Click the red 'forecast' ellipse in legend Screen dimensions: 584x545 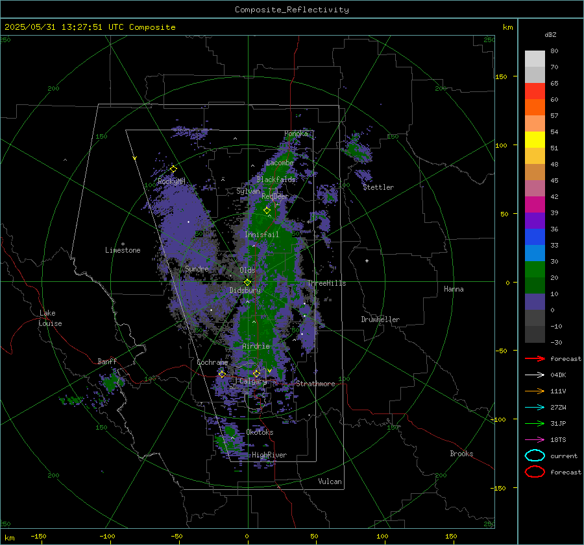535,472
